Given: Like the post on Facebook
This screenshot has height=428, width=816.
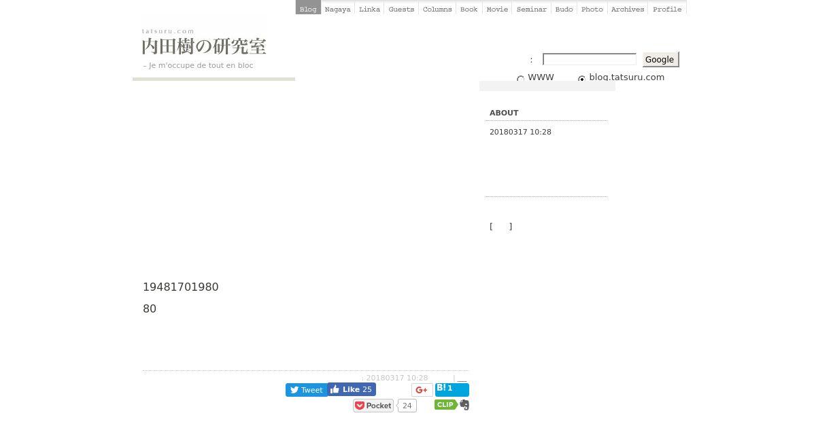Looking at the screenshot, I should [x=352, y=390].
